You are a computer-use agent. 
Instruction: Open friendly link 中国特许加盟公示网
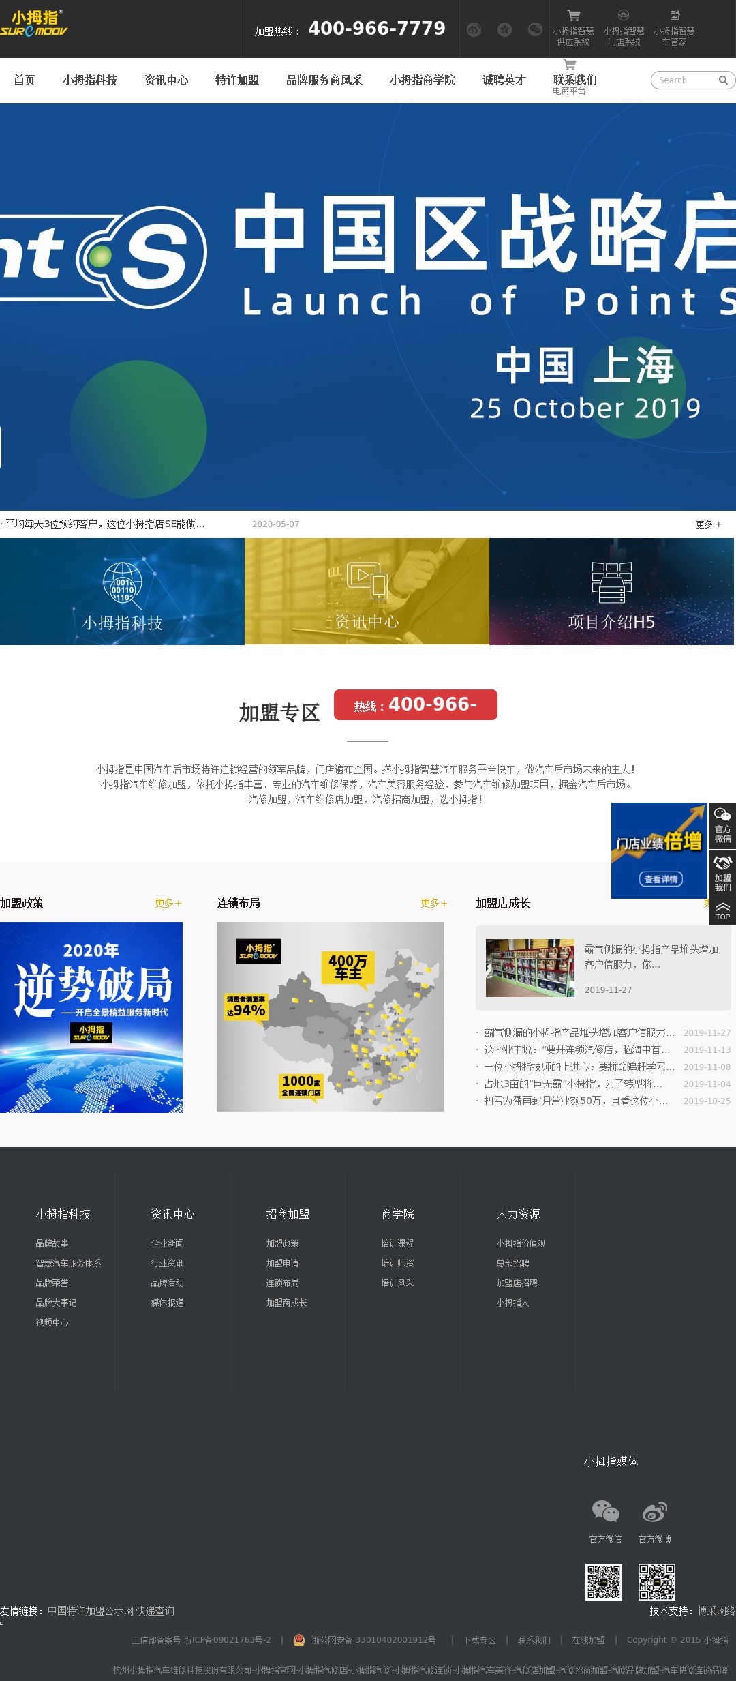(91, 1611)
